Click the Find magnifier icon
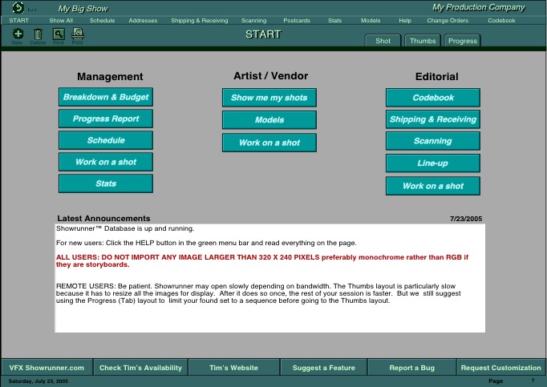 58,34
